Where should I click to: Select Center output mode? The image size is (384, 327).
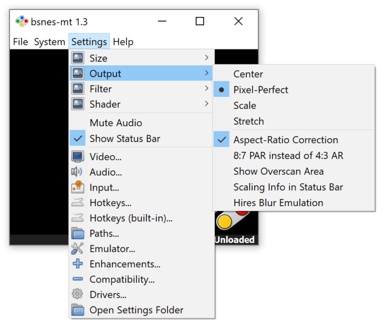pos(294,74)
